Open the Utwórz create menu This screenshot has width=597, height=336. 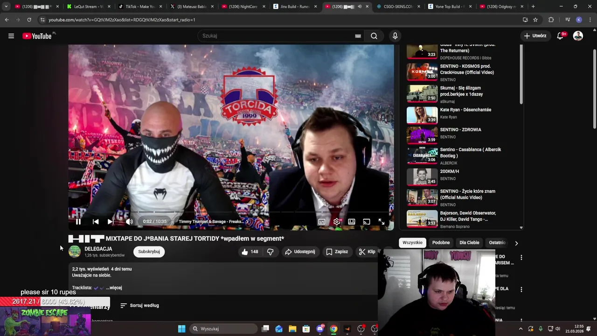(x=535, y=36)
